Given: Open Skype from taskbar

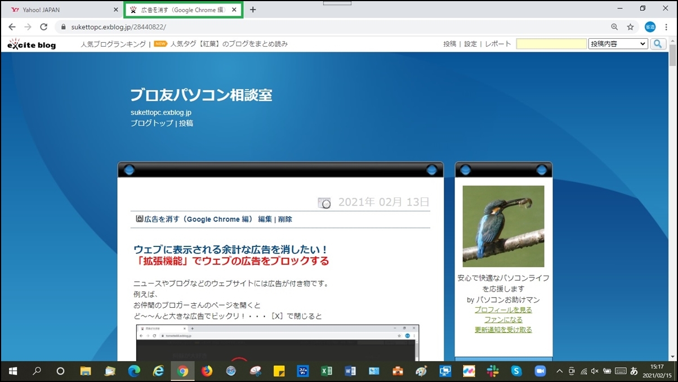Looking at the screenshot, I should (516, 371).
